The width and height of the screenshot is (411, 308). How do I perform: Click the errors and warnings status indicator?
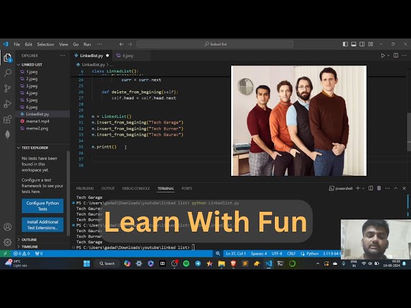tap(21, 253)
